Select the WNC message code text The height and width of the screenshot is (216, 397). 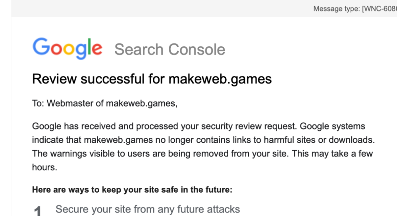pos(380,9)
